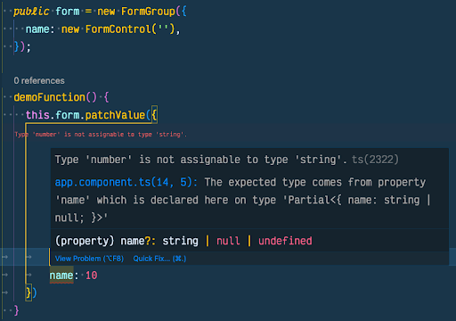Click the (property) label in the tooltip
This screenshot has height=321, width=456.
point(85,241)
